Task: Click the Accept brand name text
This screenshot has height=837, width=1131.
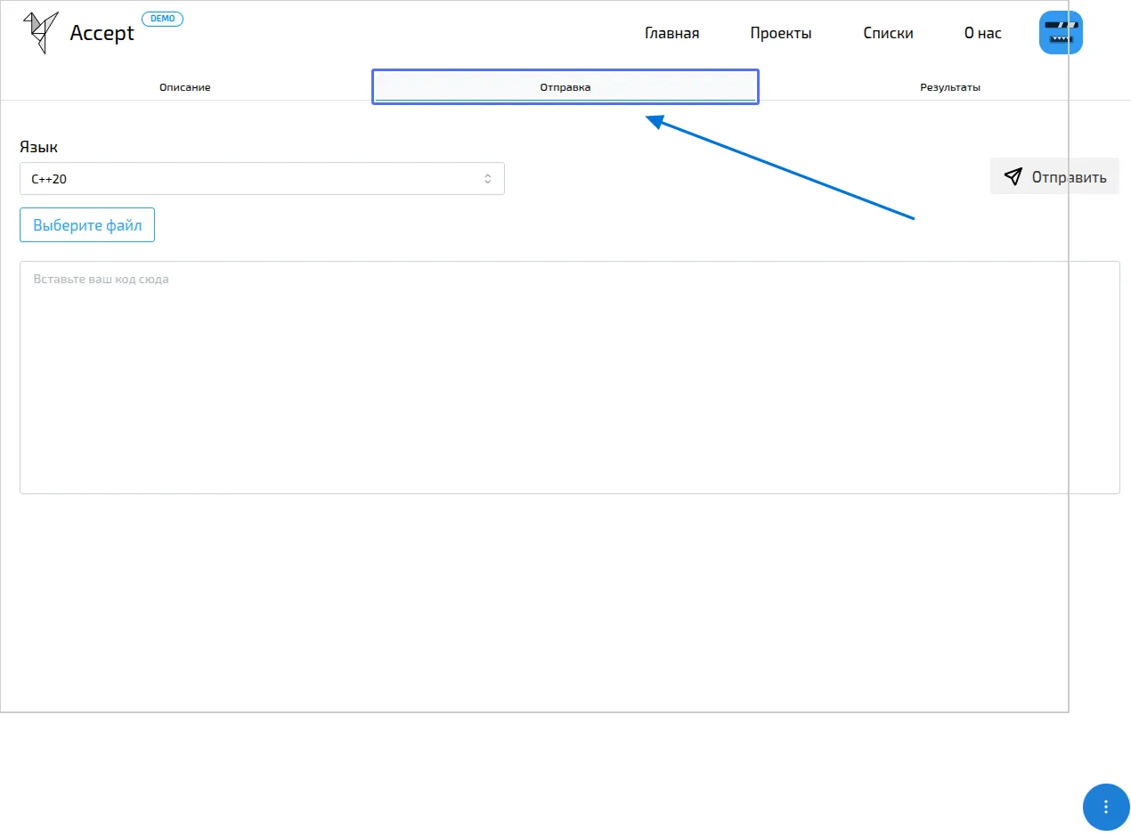Action: click(102, 34)
